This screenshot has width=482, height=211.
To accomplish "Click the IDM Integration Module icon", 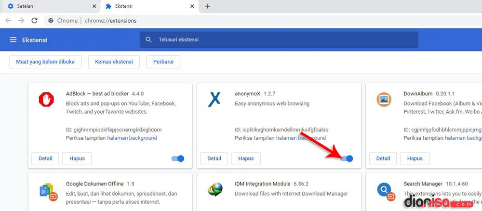I will click(215, 189).
